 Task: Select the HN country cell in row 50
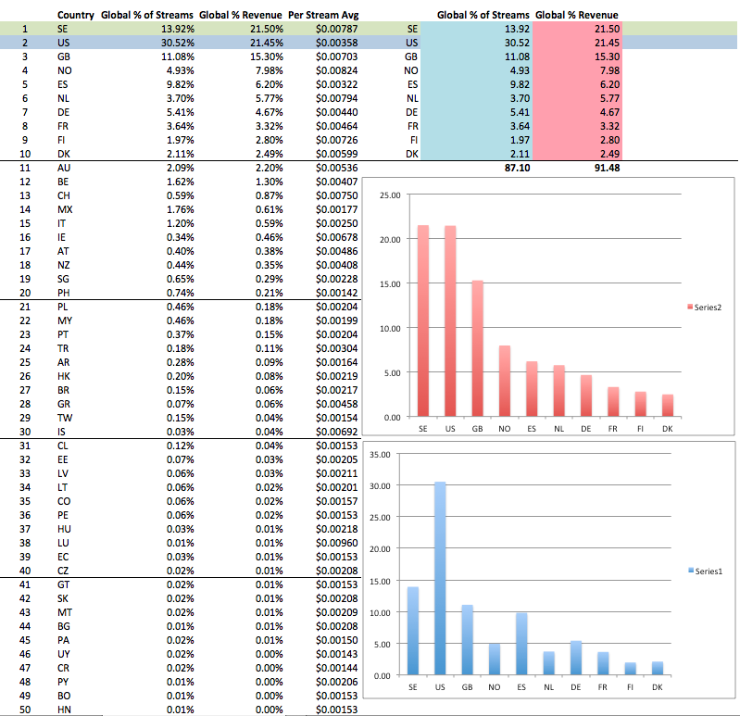(x=63, y=710)
